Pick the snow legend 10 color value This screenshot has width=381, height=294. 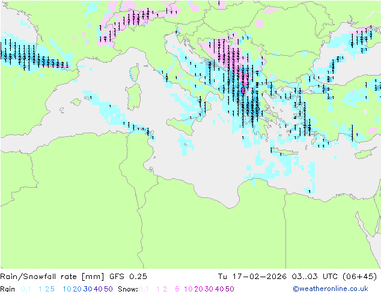point(188,289)
